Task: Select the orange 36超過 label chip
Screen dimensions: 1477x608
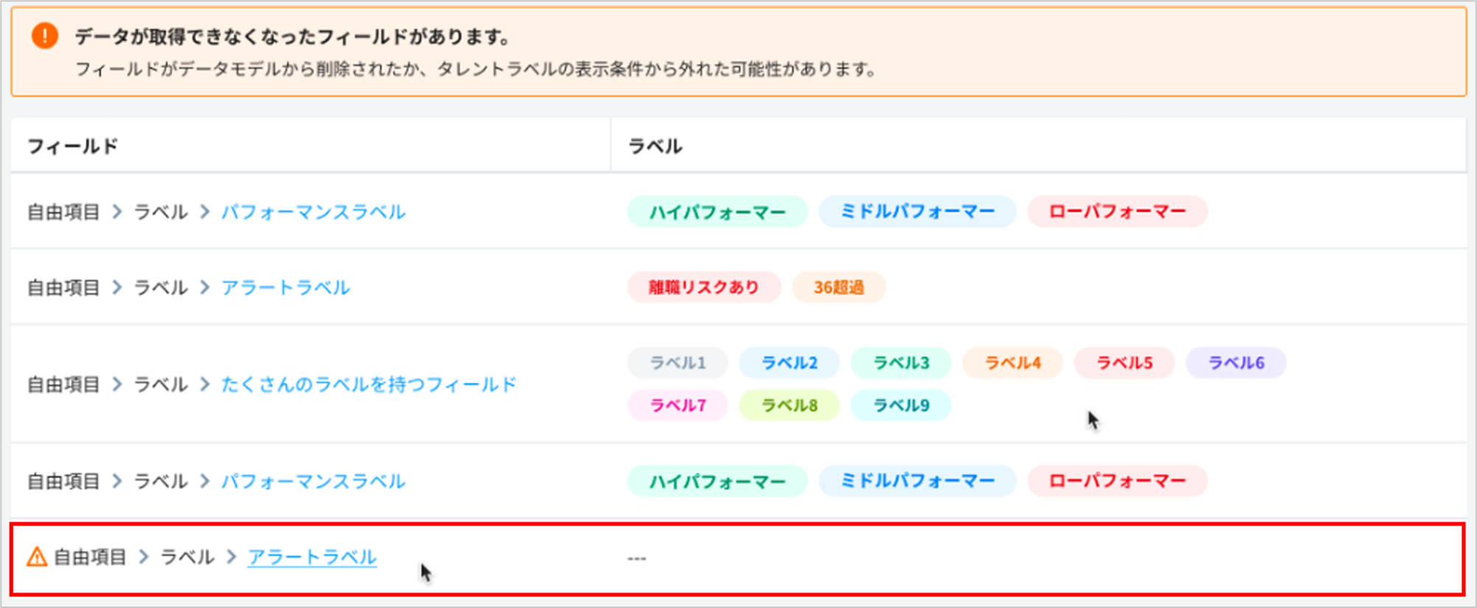Action: [839, 287]
